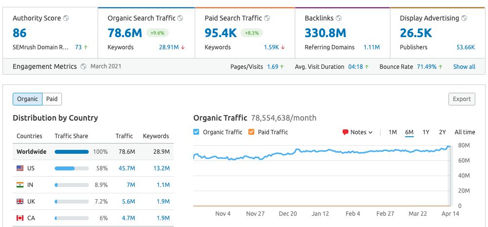Click globe icon next to Paid Search Traffic
This screenshot has height=227, width=488.
(267, 19)
